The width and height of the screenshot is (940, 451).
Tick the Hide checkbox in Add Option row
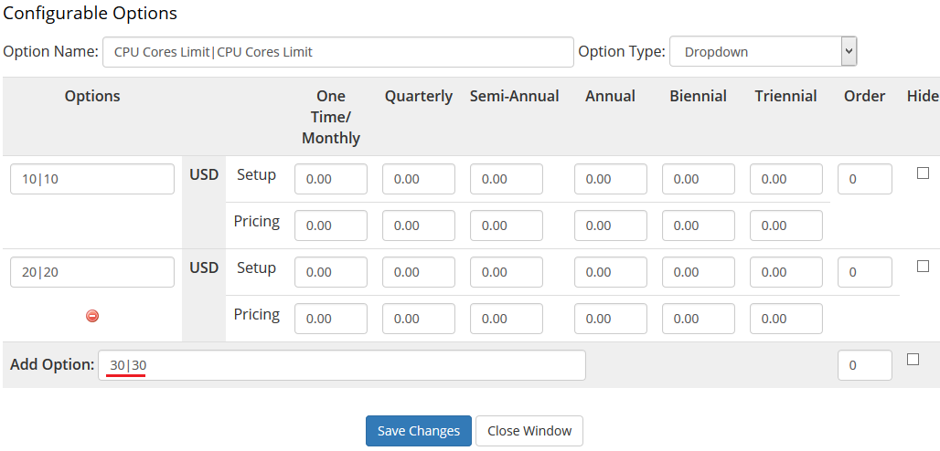pyautogui.click(x=913, y=360)
